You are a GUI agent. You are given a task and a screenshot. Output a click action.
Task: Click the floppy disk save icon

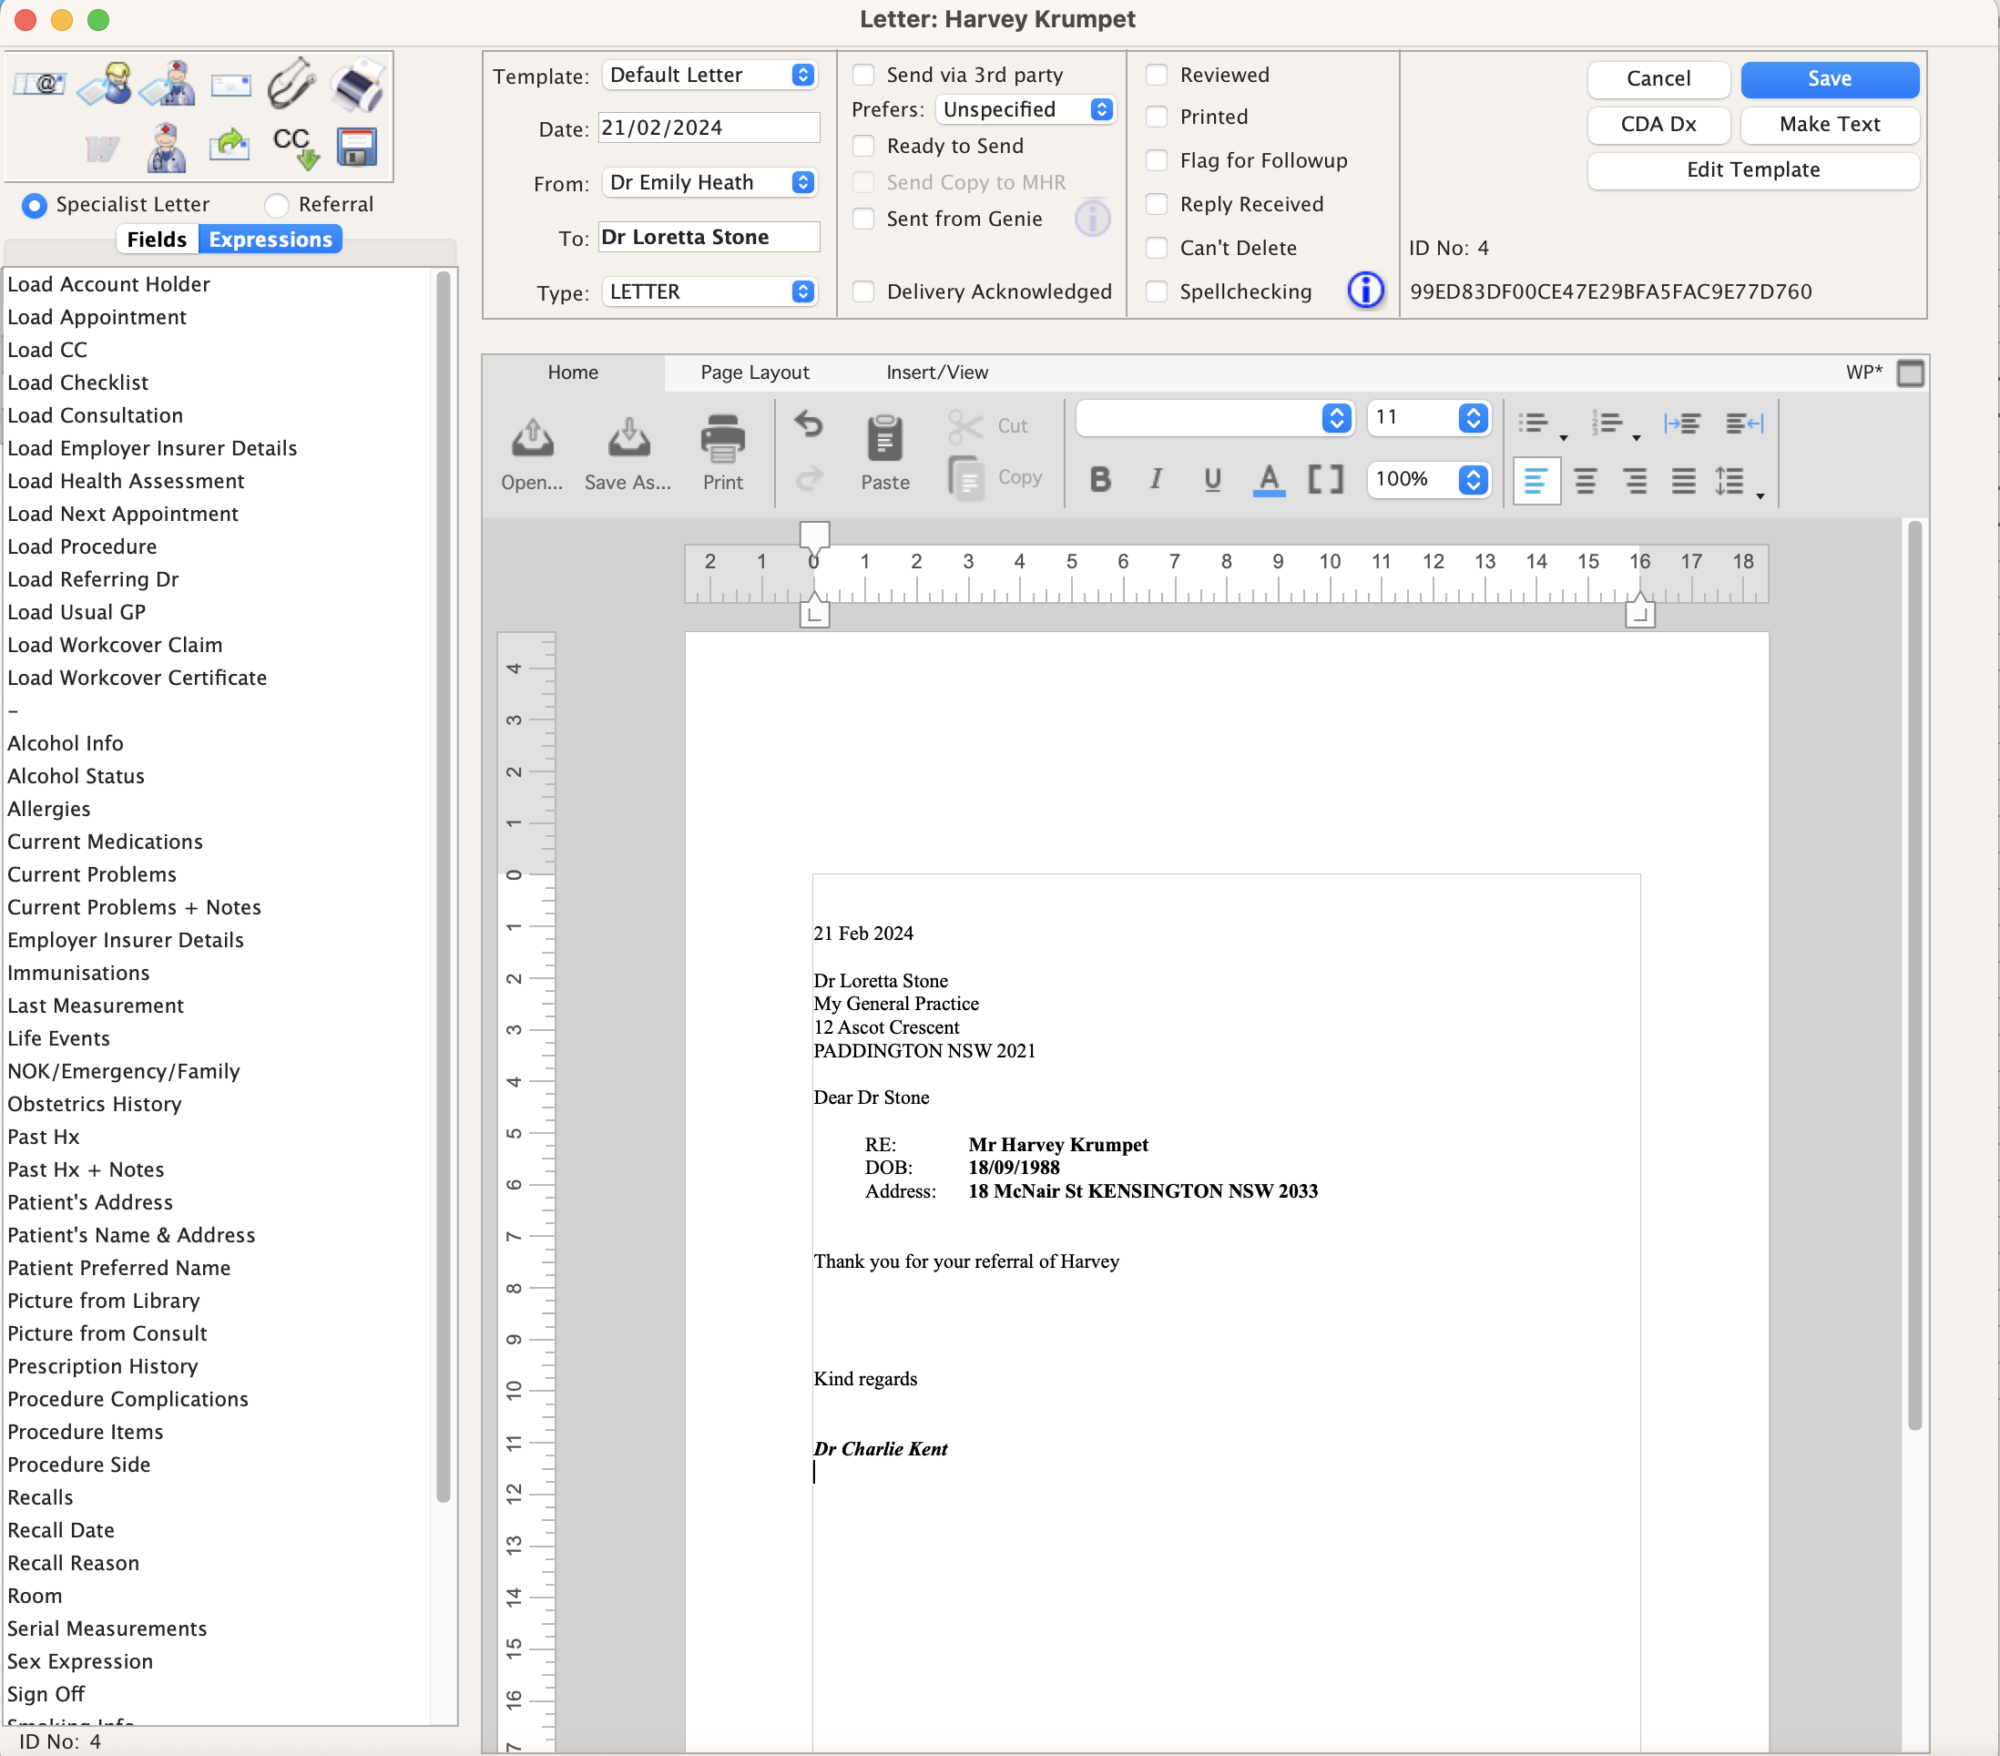356,147
